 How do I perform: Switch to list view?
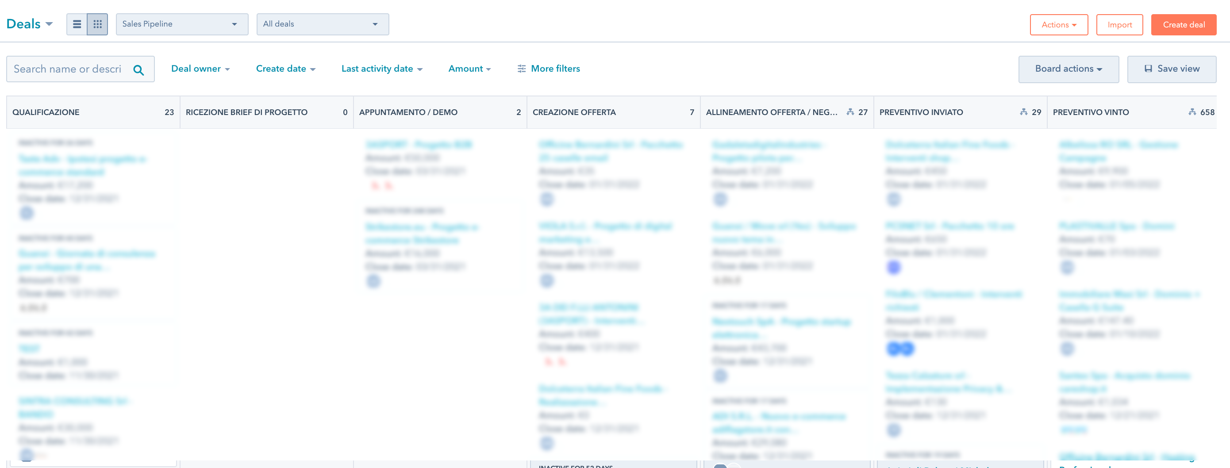77,24
